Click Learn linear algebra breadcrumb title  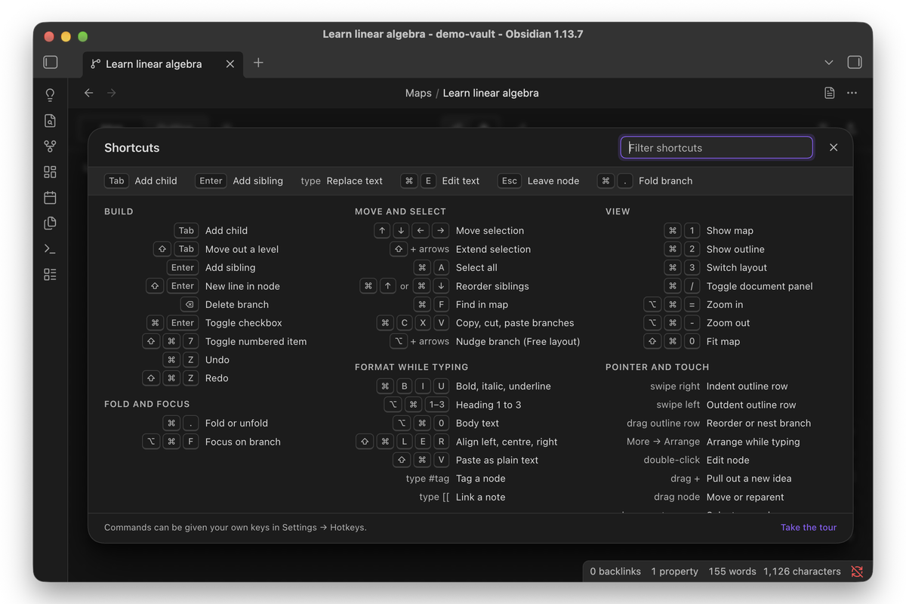(x=491, y=93)
